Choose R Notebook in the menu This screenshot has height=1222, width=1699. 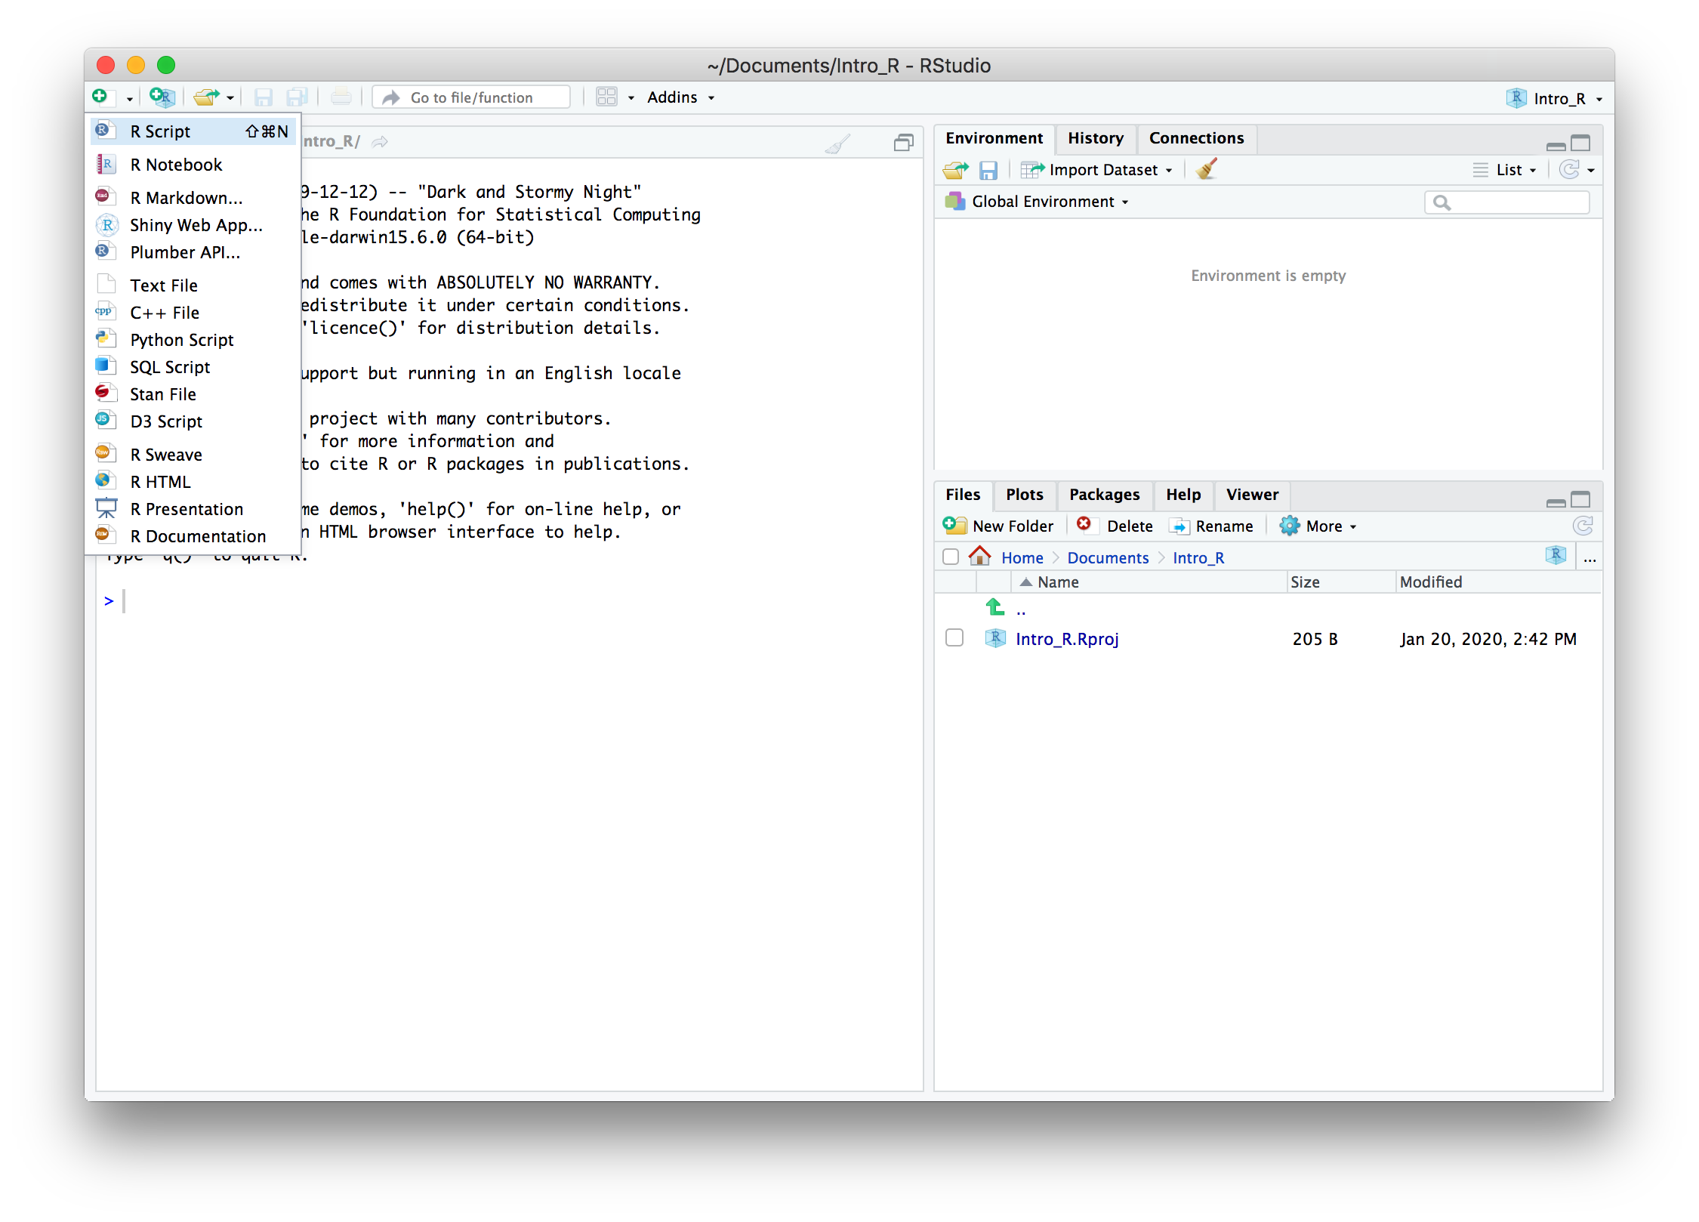(x=193, y=165)
